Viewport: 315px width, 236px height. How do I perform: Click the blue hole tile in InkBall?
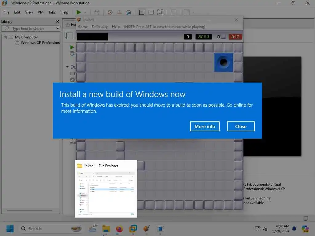[223, 62]
